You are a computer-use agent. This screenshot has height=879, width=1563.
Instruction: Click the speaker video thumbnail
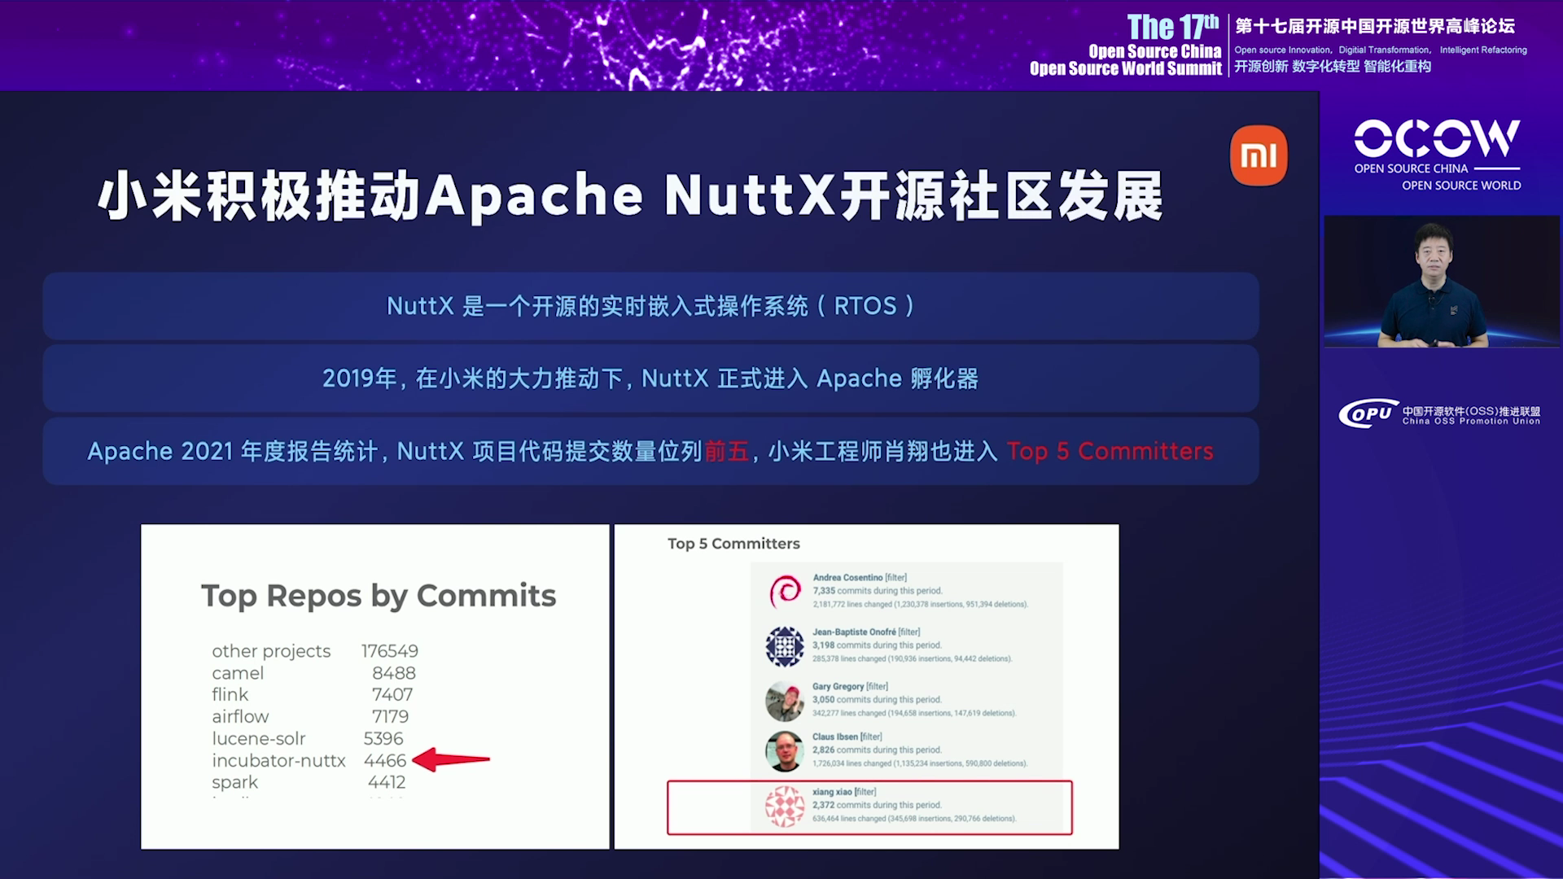tap(1441, 282)
